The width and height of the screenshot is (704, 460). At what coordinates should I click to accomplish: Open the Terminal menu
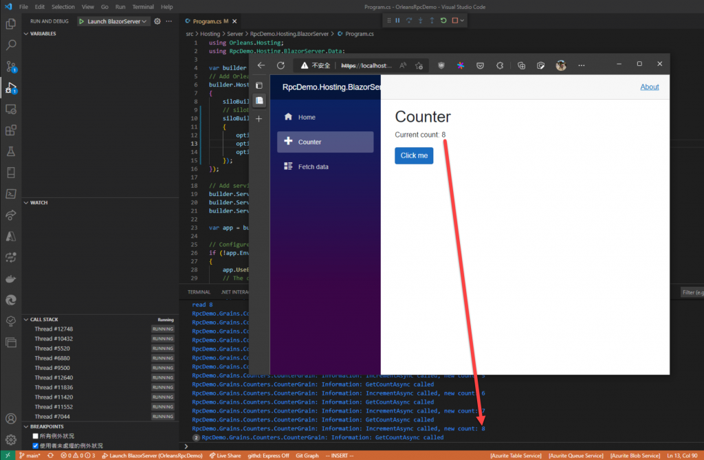coord(143,7)
